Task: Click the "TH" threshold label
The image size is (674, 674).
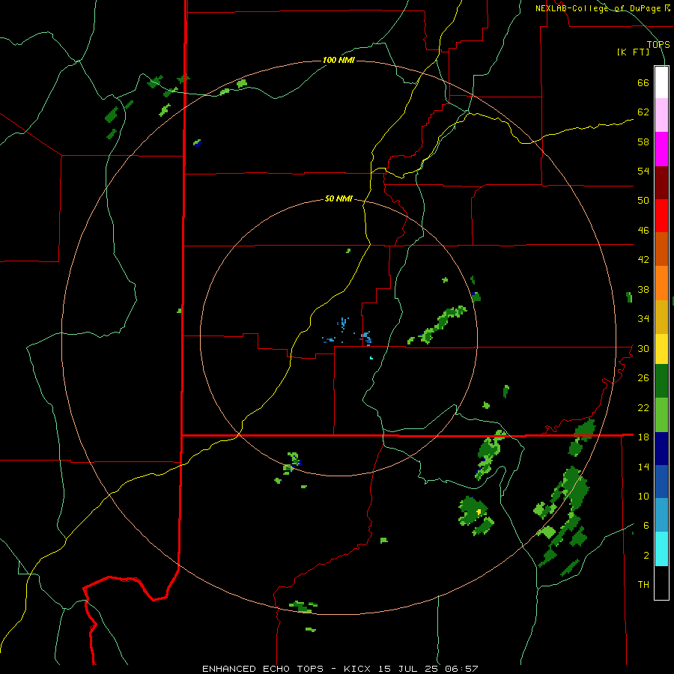Action: [x=643, y=585]
